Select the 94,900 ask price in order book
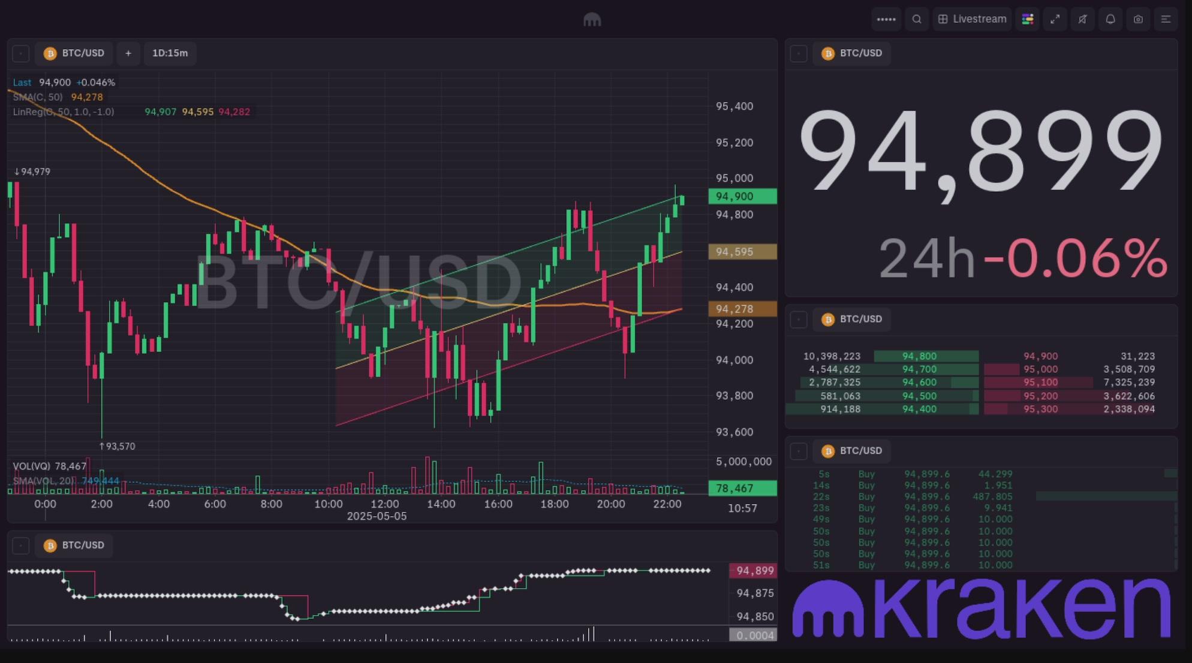1192x663 pixels. (x=1040, y=356)
